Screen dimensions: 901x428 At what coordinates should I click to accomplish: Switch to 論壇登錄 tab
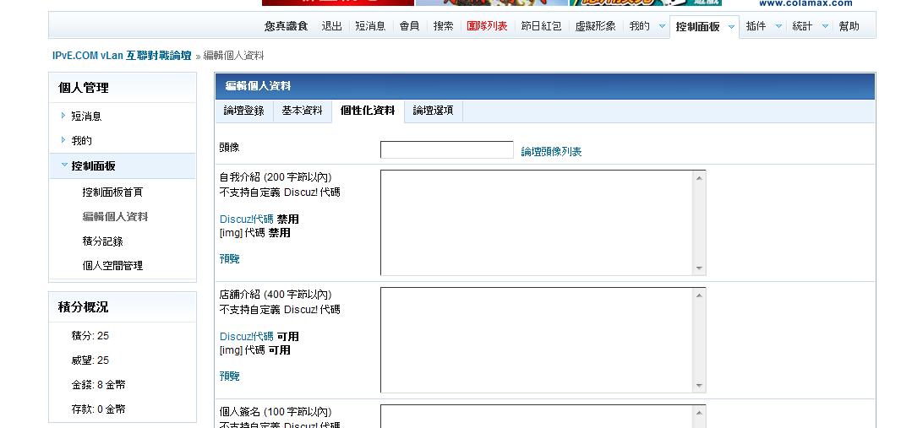(x=243, y=111)
